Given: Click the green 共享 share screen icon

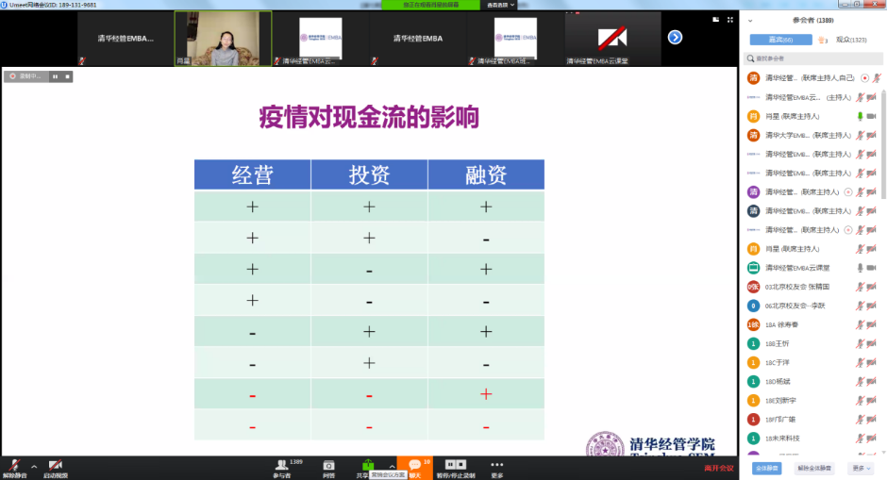Looking at the screenshot, I should click(367, 465).
